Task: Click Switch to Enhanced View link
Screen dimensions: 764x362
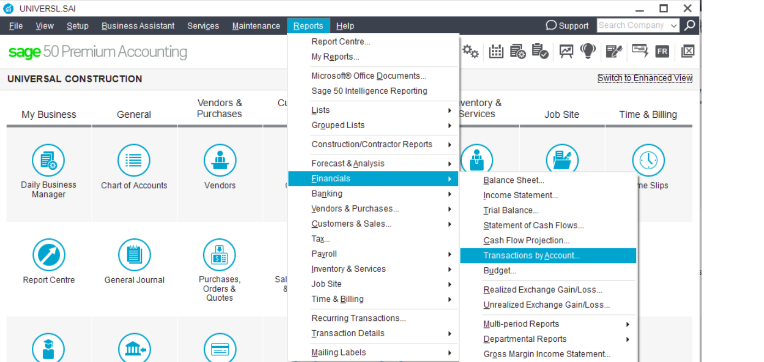Action: point(645,78)
